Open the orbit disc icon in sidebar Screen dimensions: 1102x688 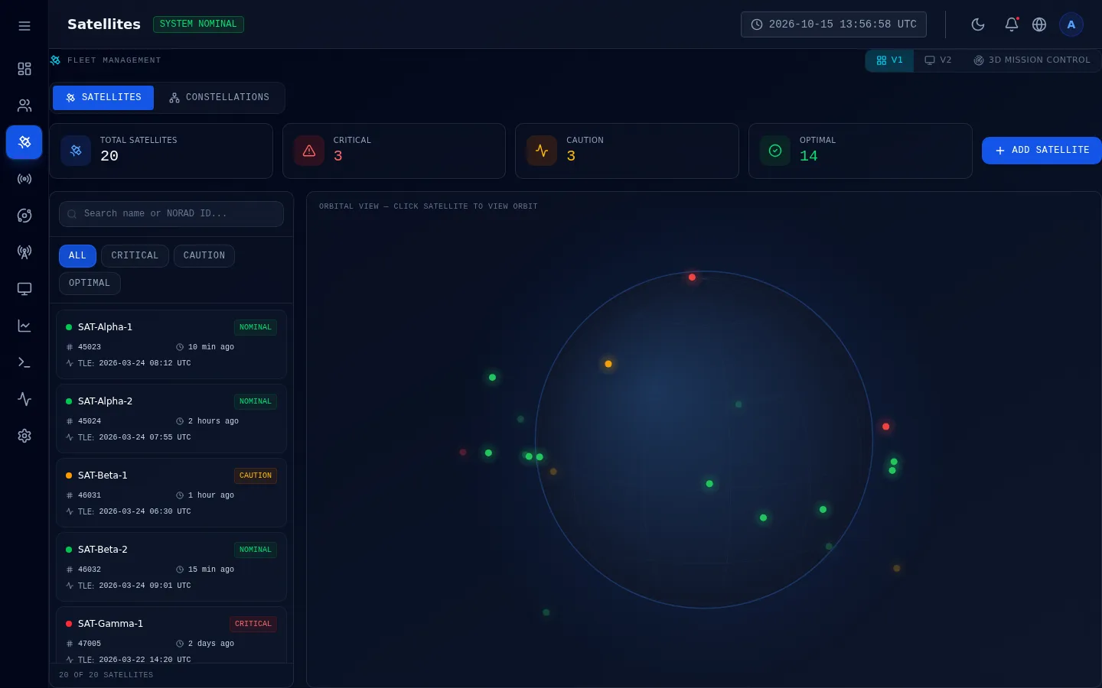click(24, 216)
